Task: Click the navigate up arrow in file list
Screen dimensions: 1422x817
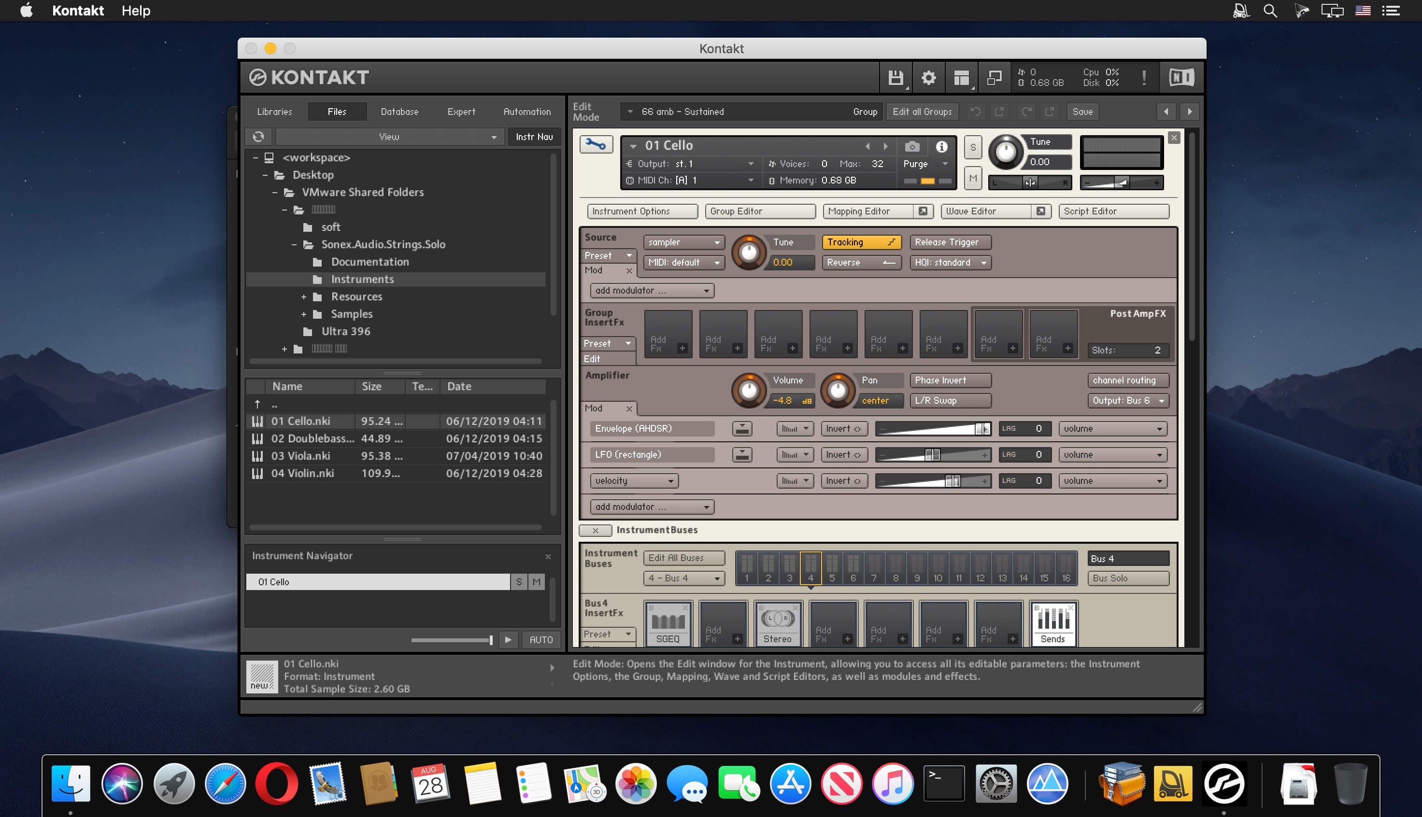Action: pos(257,404)
